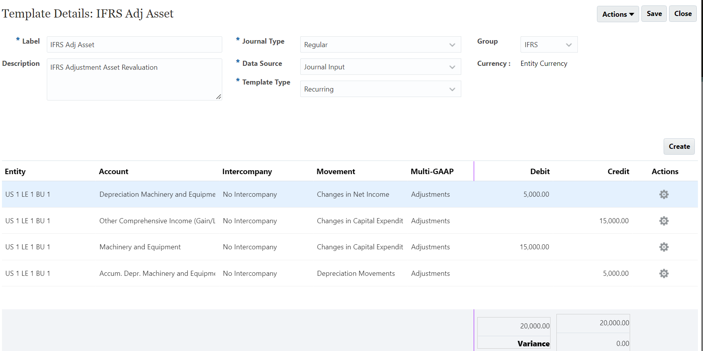Viewport: 703px width, 351px height.
Task: Click the Close button
Action: 682,13
